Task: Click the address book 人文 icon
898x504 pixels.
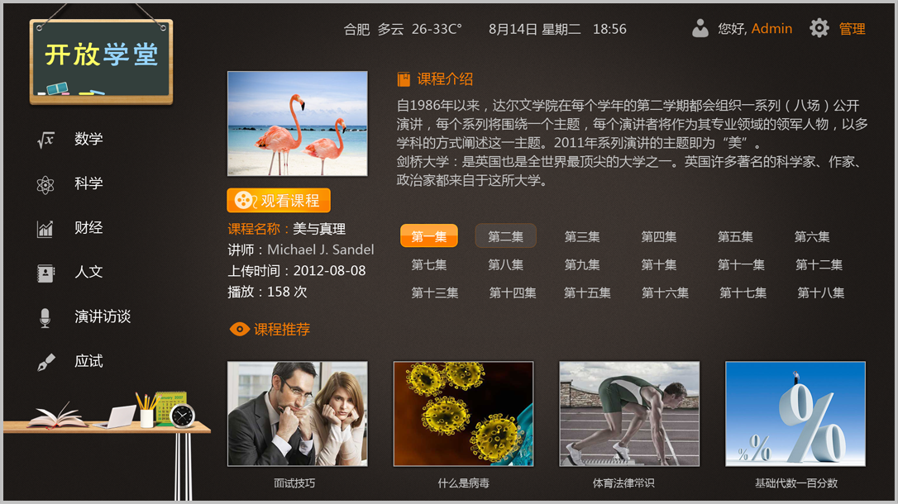Action: [45, 273]
